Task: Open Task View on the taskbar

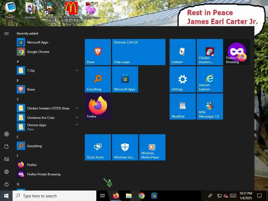Action: 103,196
